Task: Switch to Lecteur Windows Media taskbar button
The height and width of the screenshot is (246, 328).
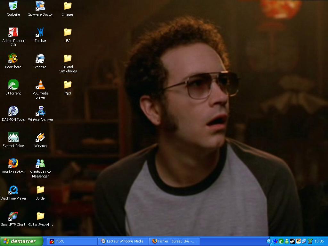Action: point(123,241)
